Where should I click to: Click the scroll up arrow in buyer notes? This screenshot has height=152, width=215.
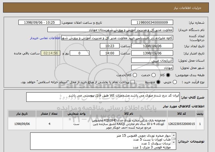(174, 135)
